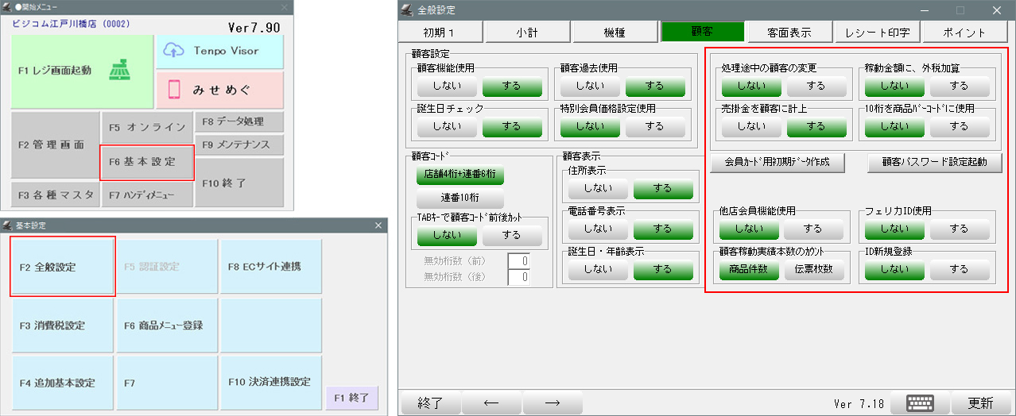Click 開始メニュー window title icon
Image resolution: width=1016 pixels, height=416 pixels.
coord(8,6)
